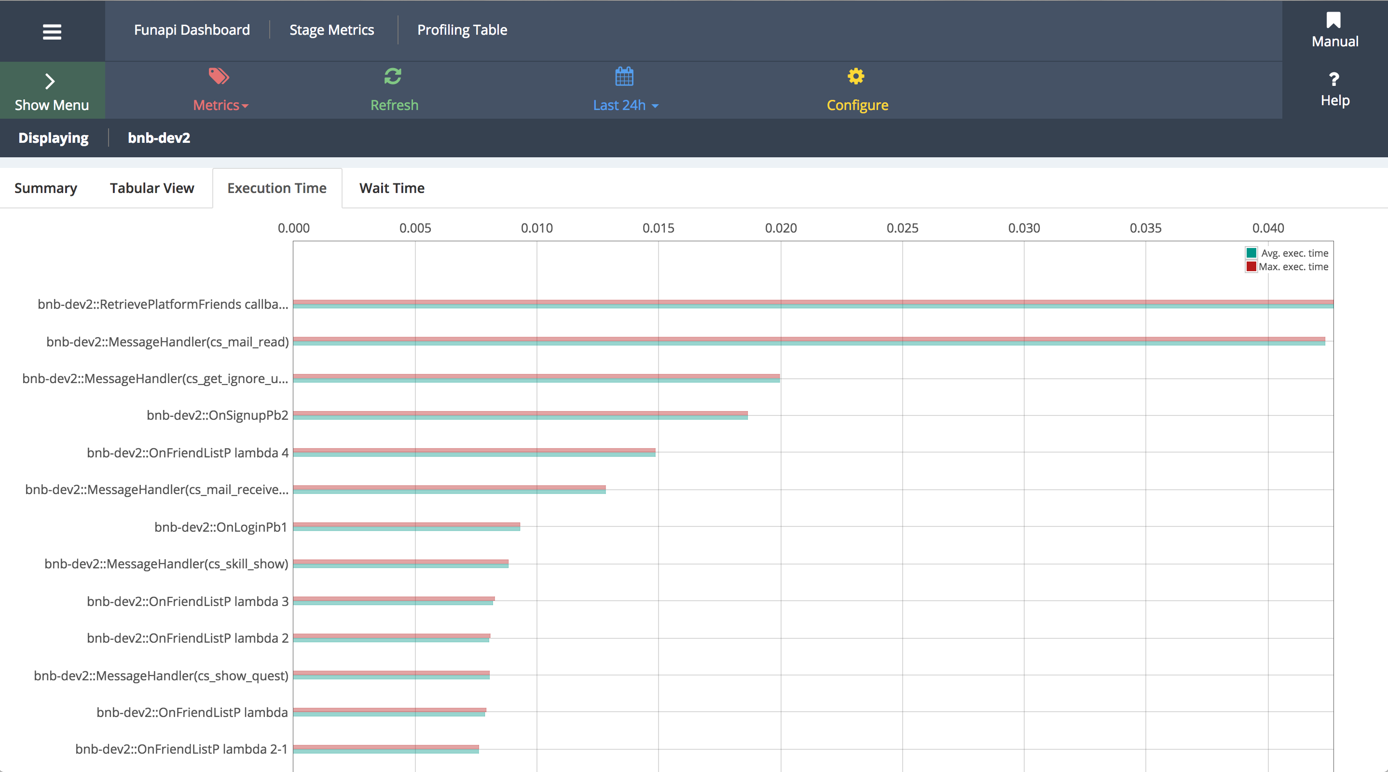The width and height of the screenshot is (1388, 772).
Task: Click label bnb-dev2::OnFriendListP lambda 4
Action: coord(188,453)
